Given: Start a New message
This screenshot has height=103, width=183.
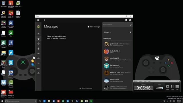Looking at the screenshot, I should 94,27.
